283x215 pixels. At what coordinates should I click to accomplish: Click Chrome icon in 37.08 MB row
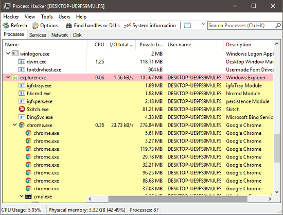point(28,188)
